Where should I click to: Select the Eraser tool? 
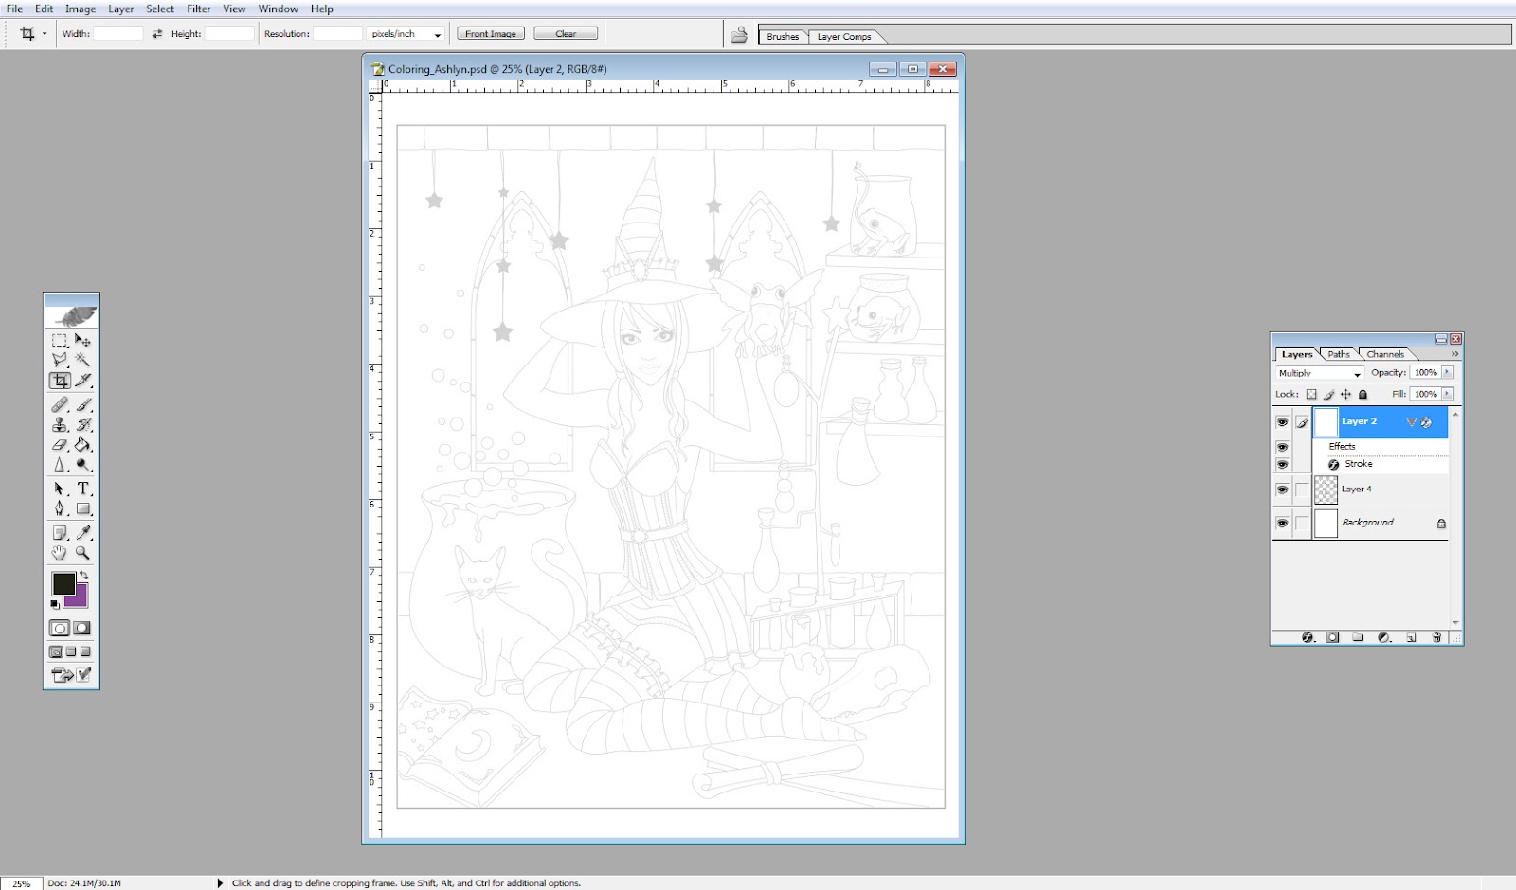click(x=60, y=444)
